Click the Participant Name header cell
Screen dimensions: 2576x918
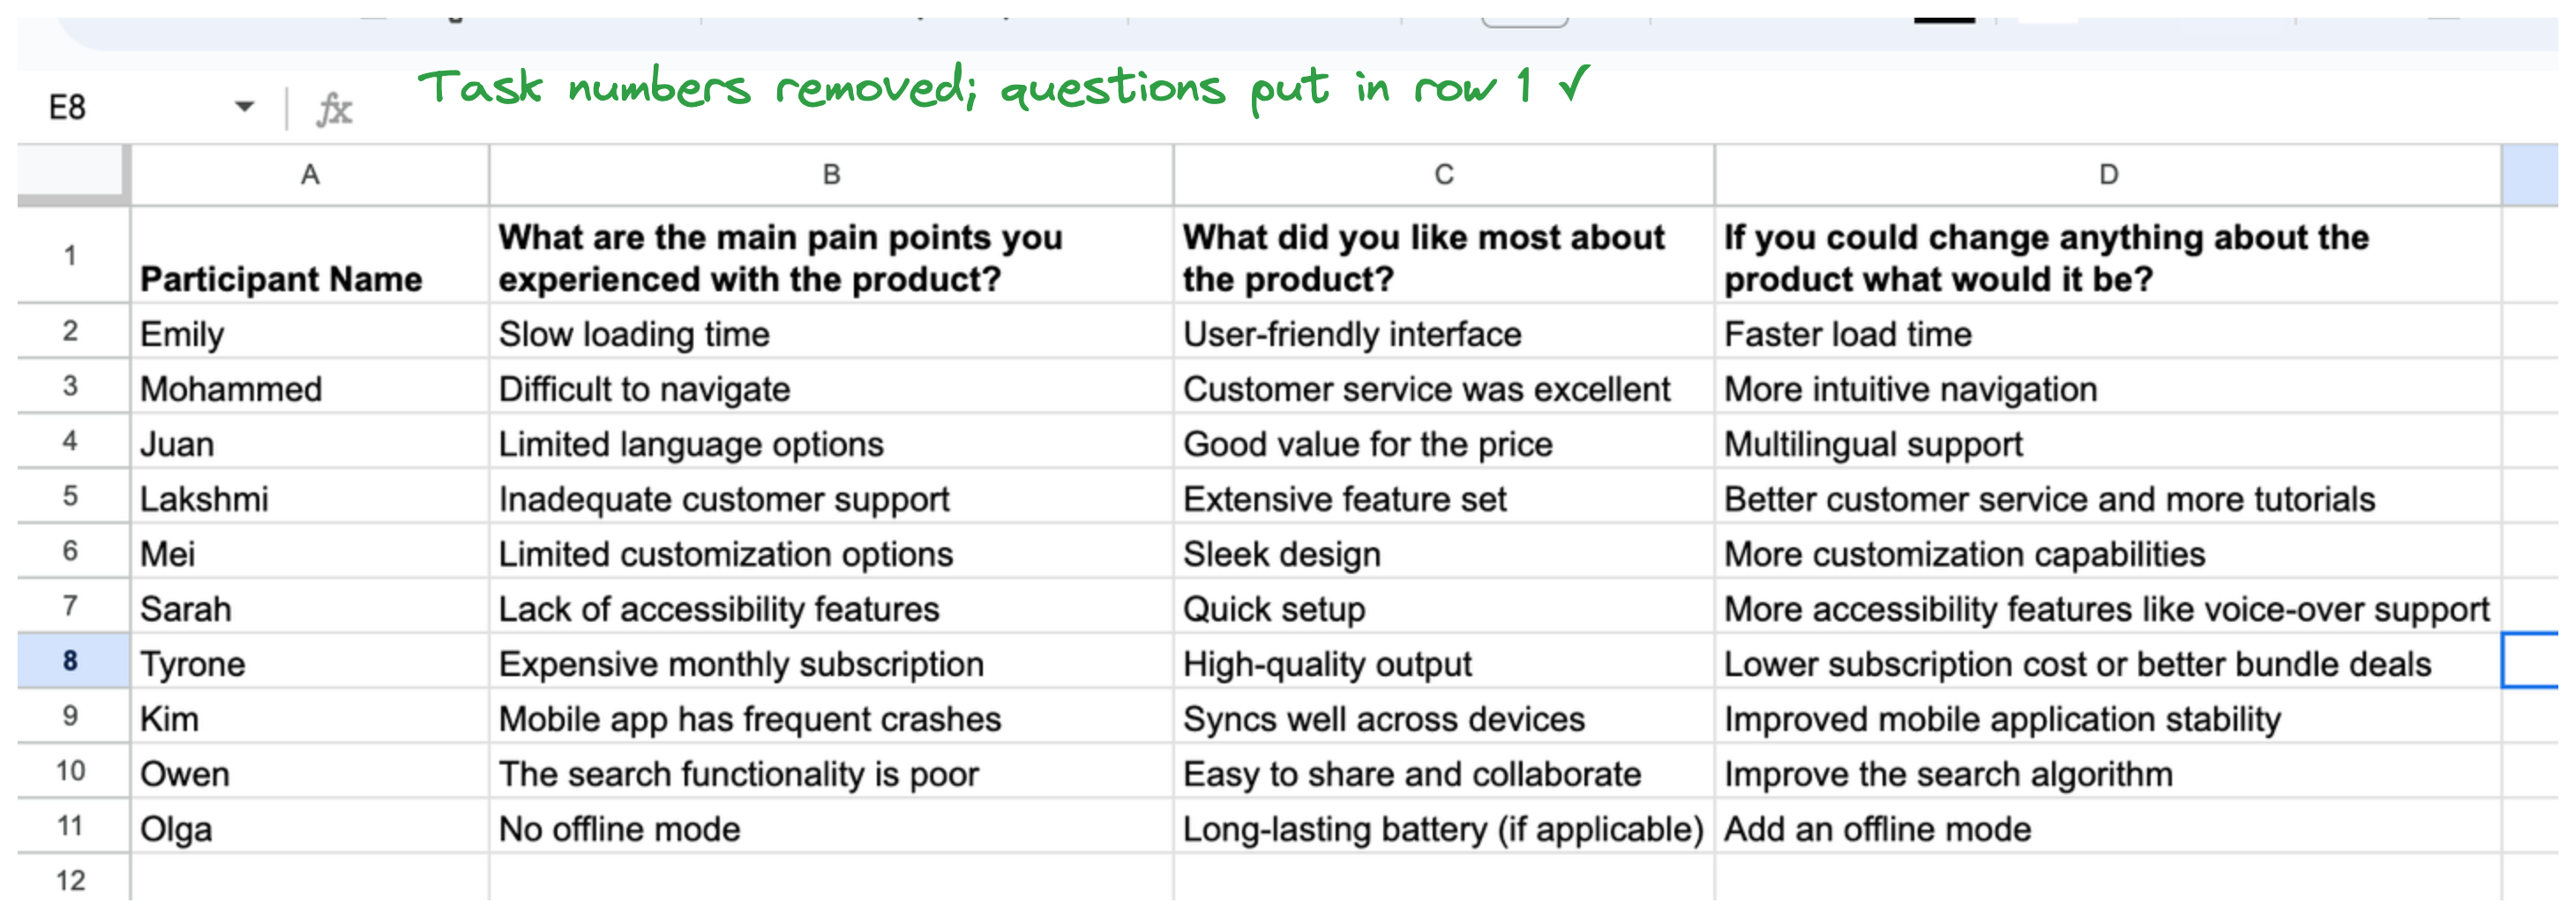tap(310, 255)
